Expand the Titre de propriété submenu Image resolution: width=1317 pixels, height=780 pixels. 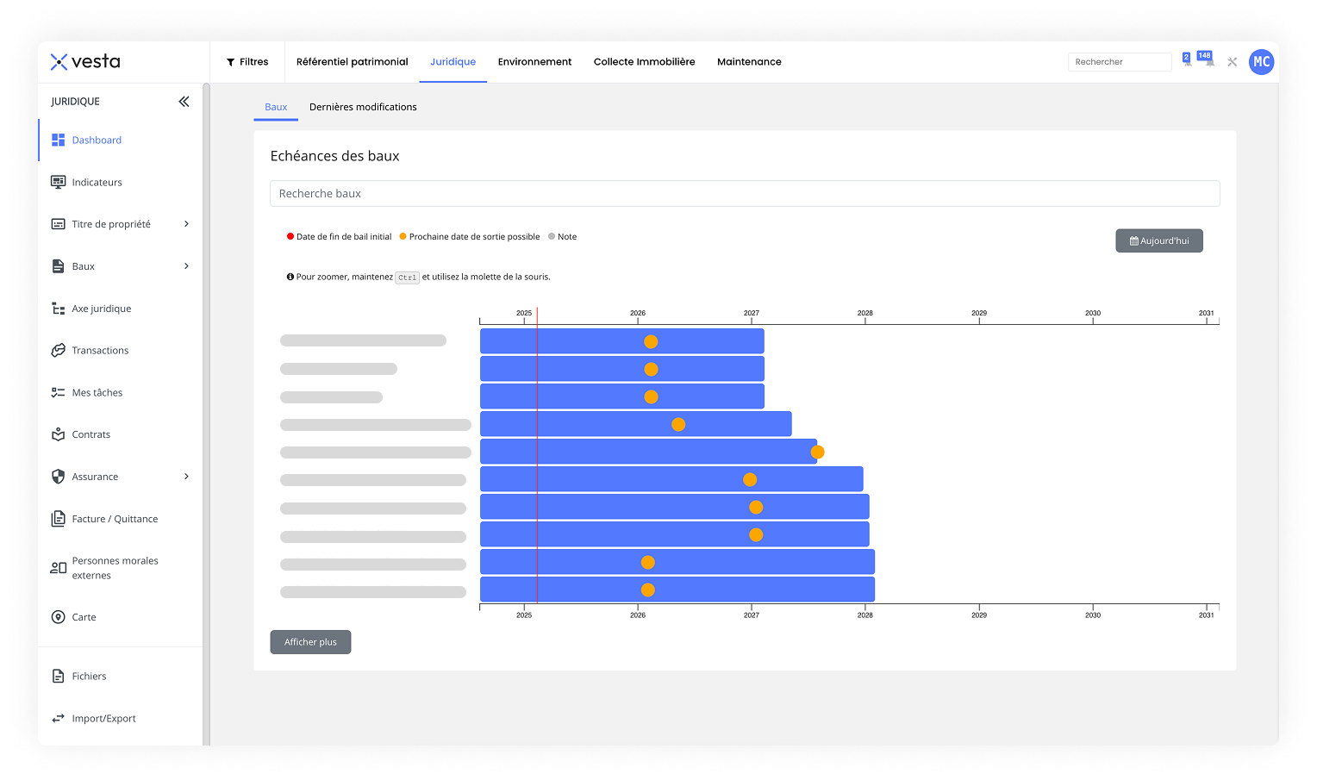186,224
